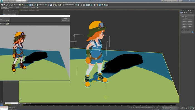Open the reference coordinate system dropdown

point(42,5)
